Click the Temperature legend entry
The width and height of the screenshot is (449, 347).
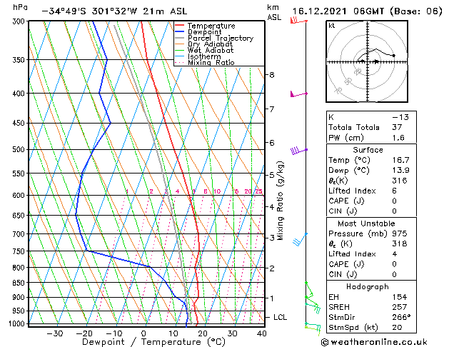click(210, 26)
